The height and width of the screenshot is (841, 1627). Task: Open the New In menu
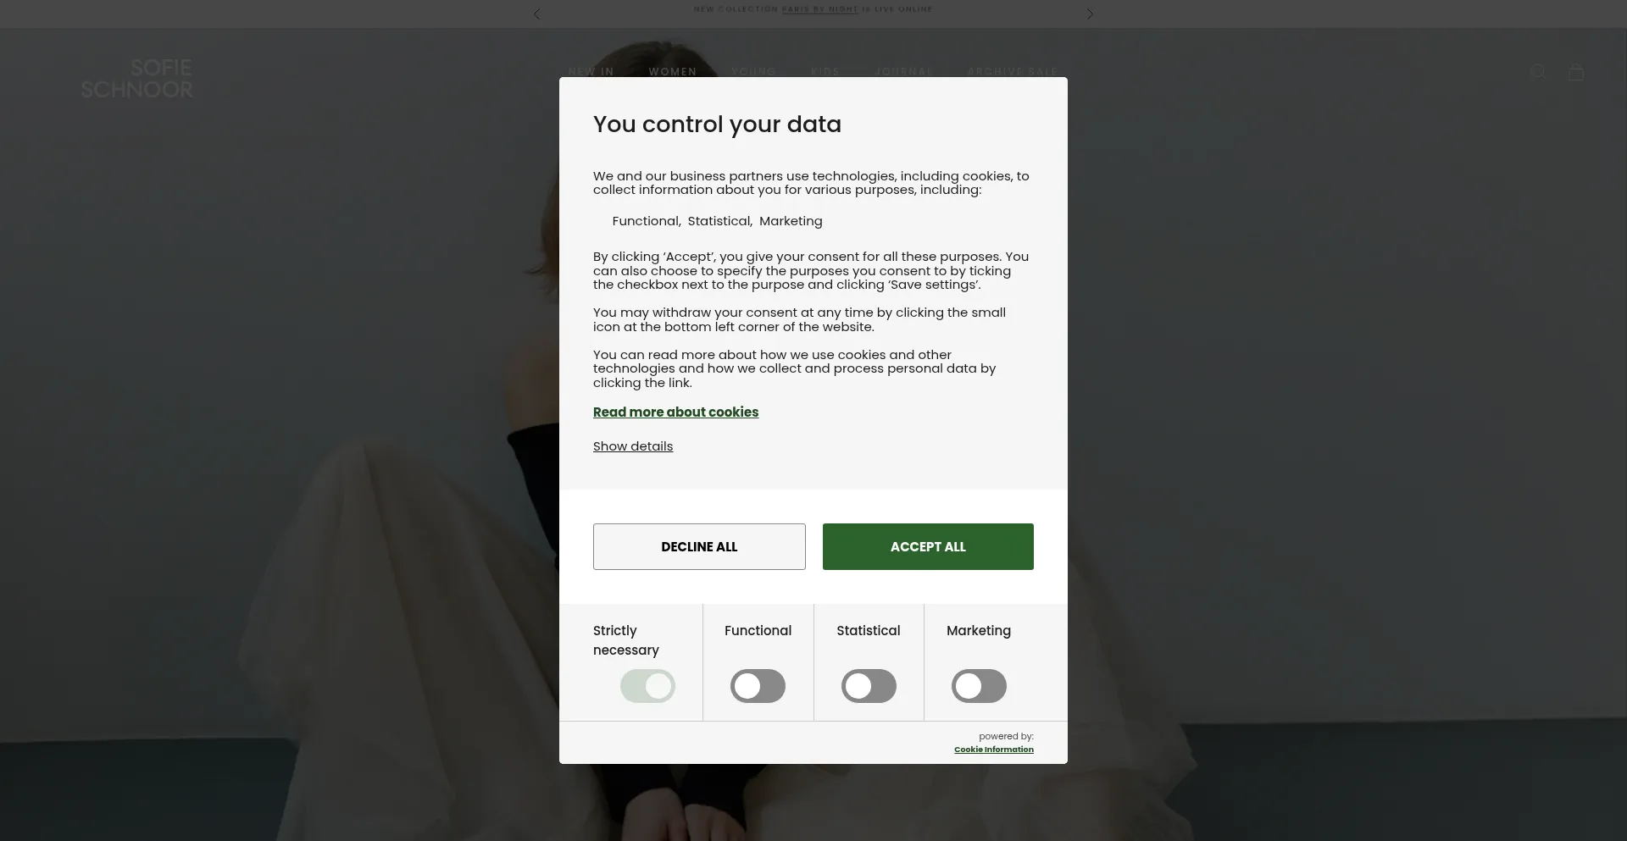591,72
